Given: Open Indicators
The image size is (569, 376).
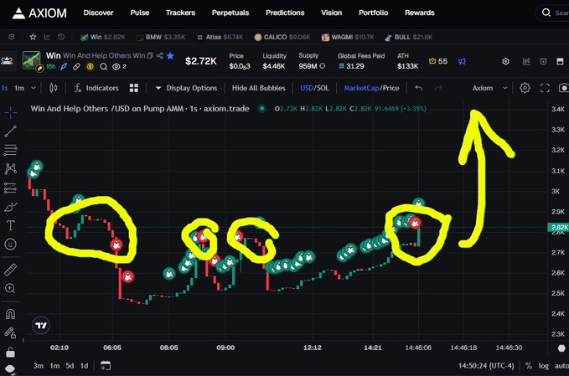Looking at the screenshot, I should coord(96,88).
